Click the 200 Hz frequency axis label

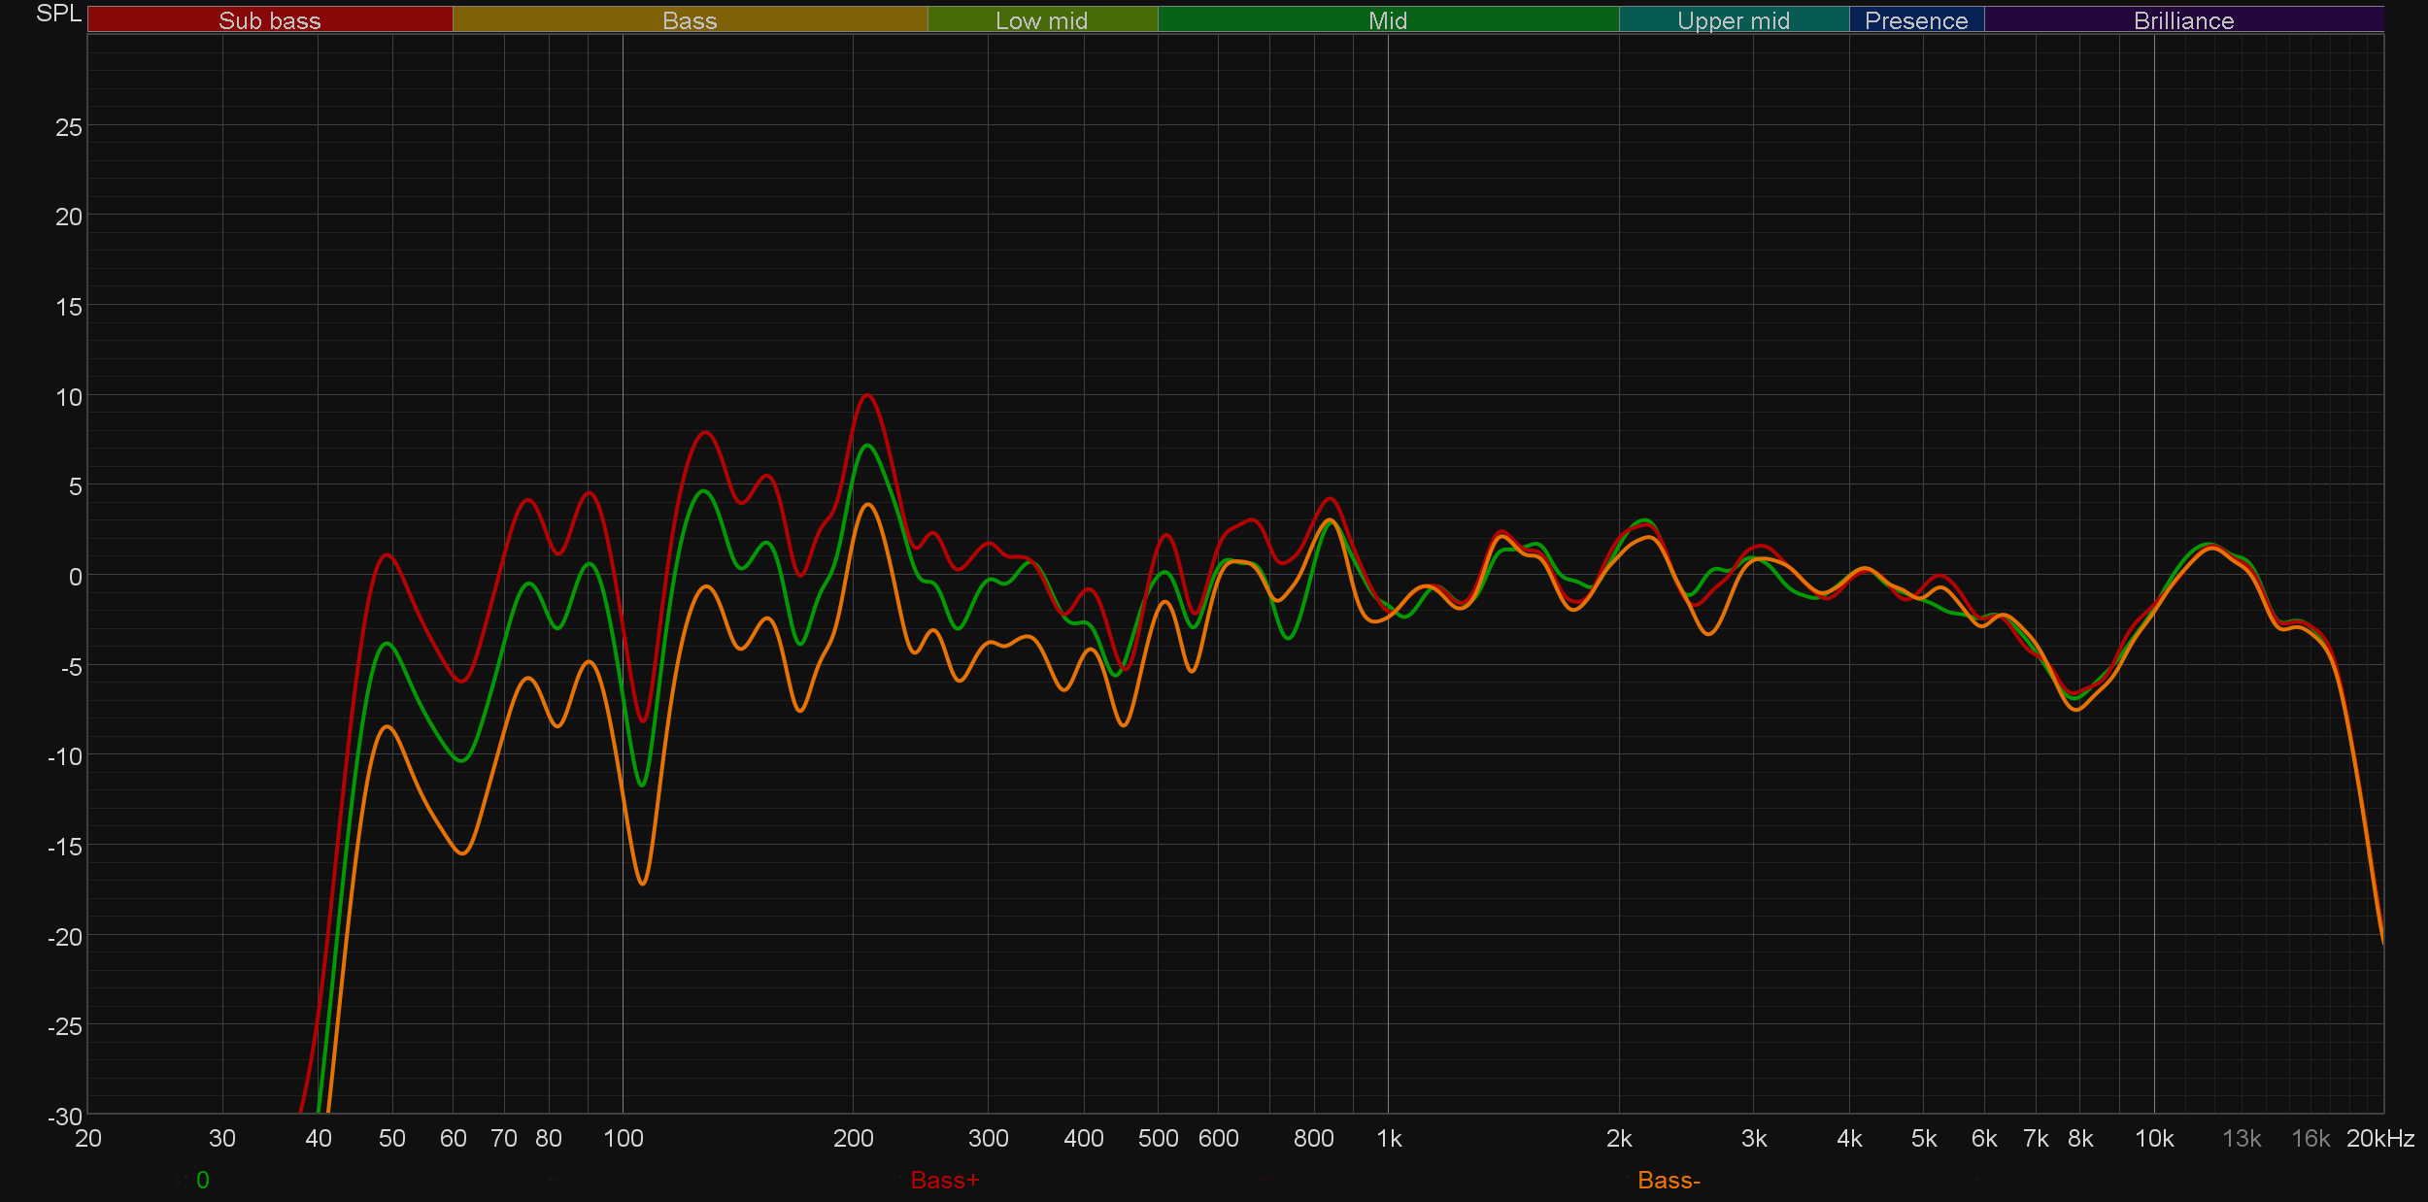point(853,1138)
